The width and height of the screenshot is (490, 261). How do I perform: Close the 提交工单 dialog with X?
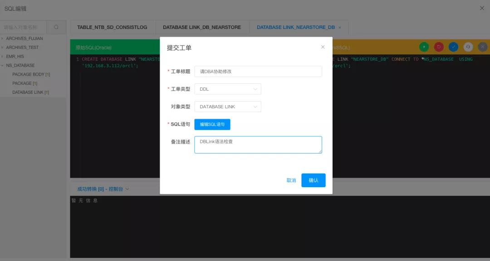click(x=323, y=47)
